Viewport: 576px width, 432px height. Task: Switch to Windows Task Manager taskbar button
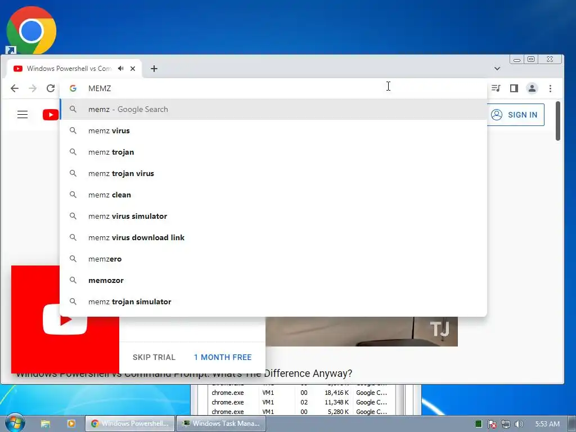pyautogui.click(x=221, y=424)
